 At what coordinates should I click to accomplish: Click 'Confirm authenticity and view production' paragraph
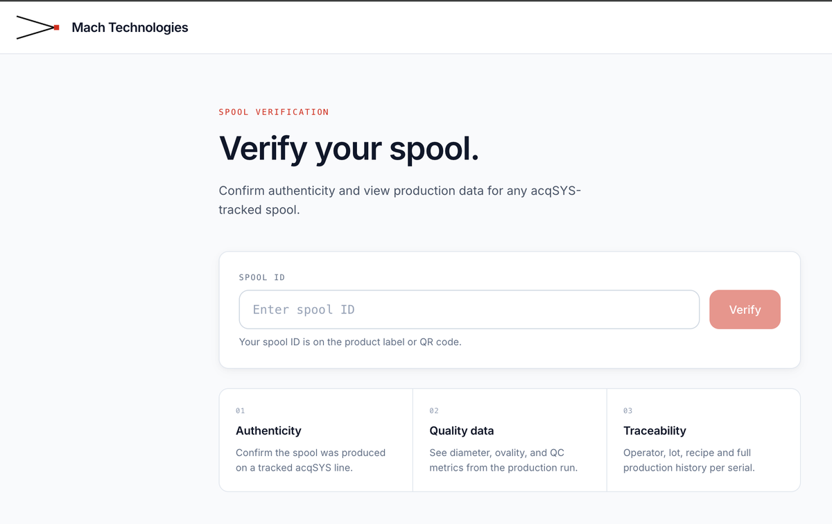tap(399, 200)
